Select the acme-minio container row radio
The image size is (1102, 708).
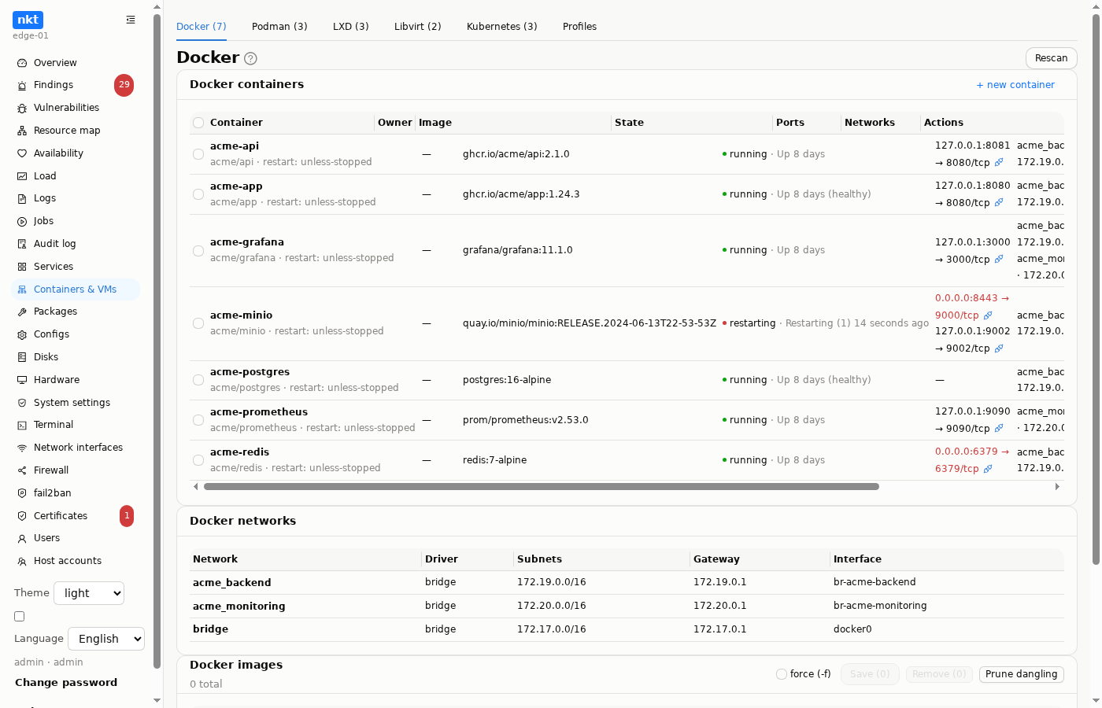tap(198, 323)
